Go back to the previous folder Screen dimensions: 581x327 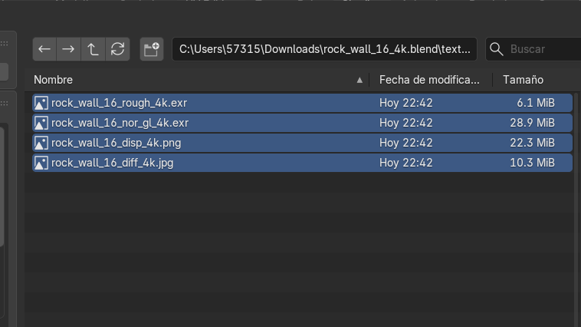tap(44, 49)
